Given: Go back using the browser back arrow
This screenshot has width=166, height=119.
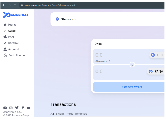Looking at the screenshot, I should pyautogui.click(x=4, y=5).
